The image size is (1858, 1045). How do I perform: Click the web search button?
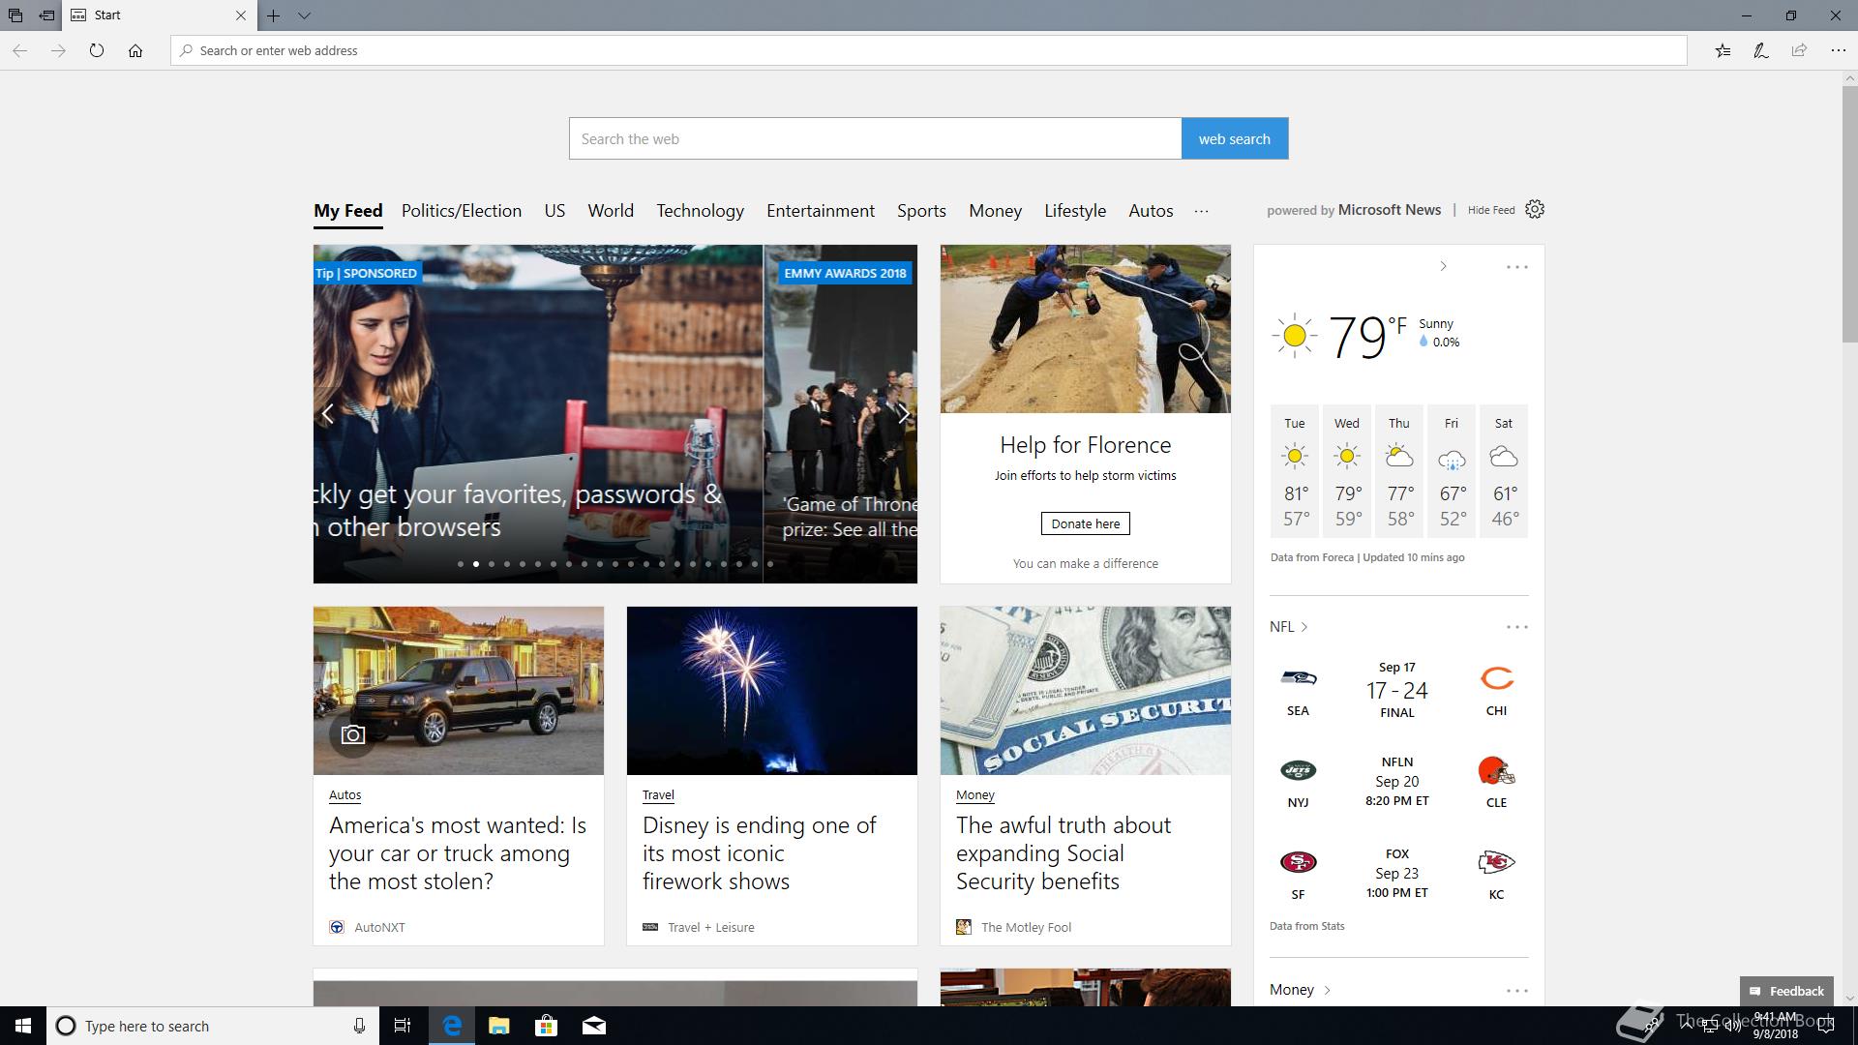coord(1234,138)
